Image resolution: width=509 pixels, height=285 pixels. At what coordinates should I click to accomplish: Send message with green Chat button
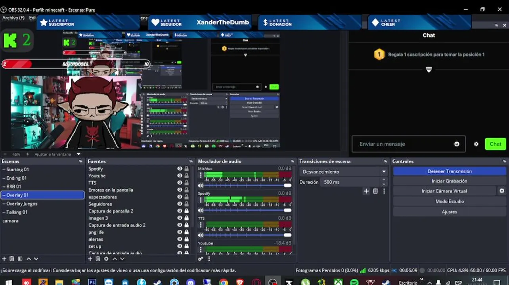coord(496,144)
